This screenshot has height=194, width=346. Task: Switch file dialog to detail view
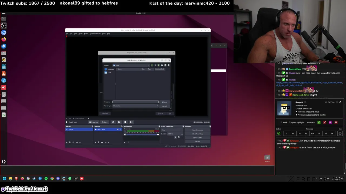tap(168, 65)
